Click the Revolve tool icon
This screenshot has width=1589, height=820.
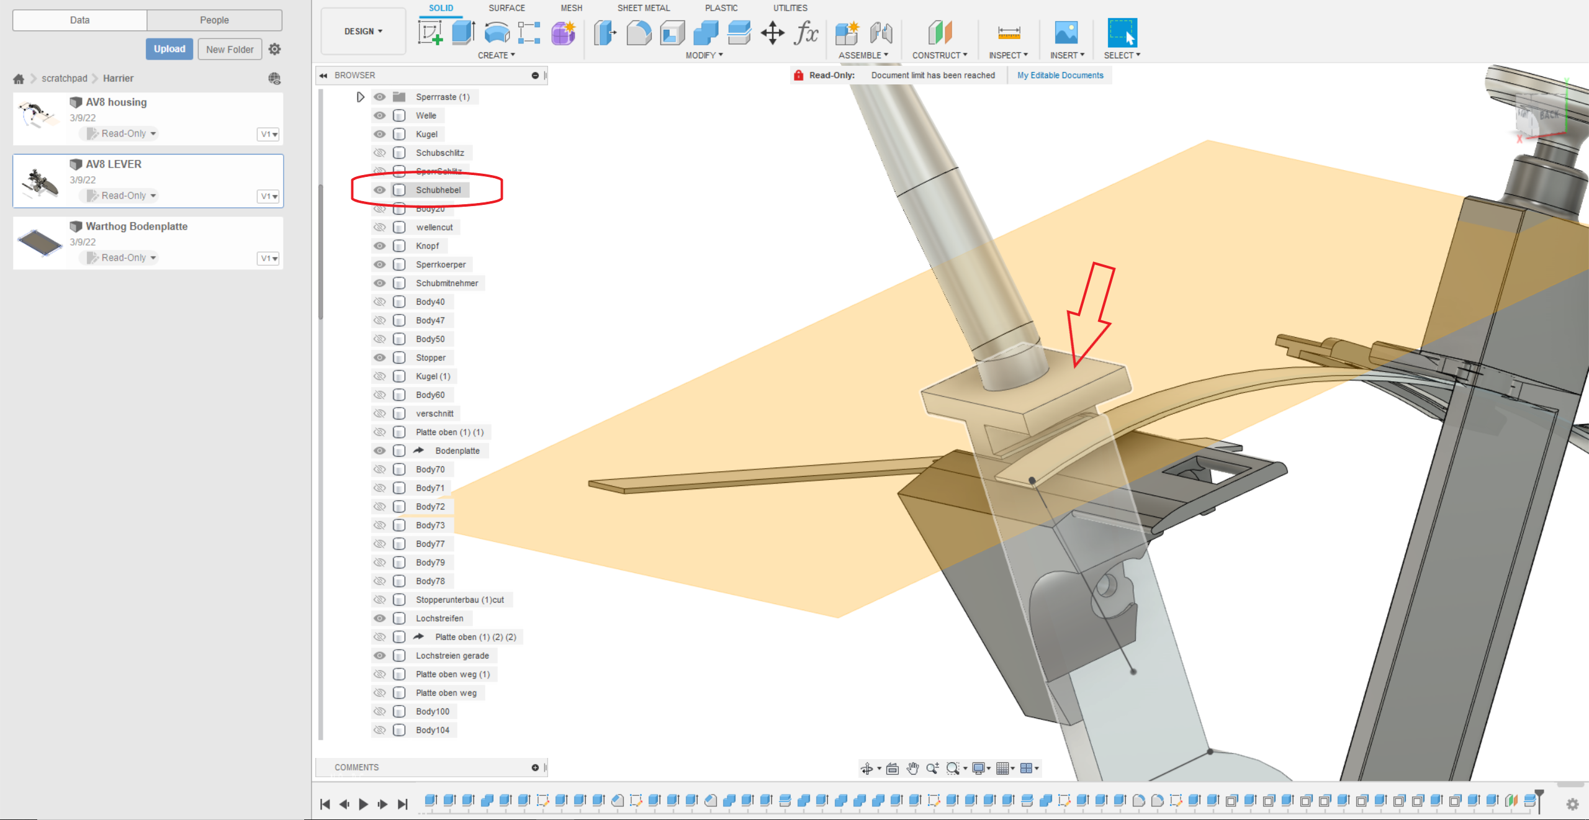tap(497, 32)
